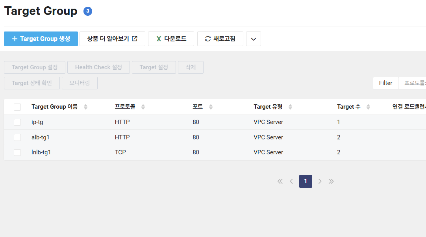Screen dimensions: 426x237
Task: Click the 모니터링 button
Action: (80, 83)
